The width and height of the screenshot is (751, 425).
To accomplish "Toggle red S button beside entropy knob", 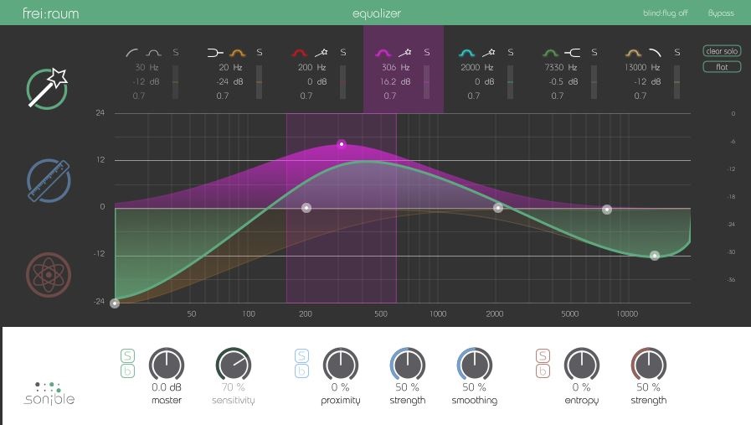I will [x=543, y=355].
